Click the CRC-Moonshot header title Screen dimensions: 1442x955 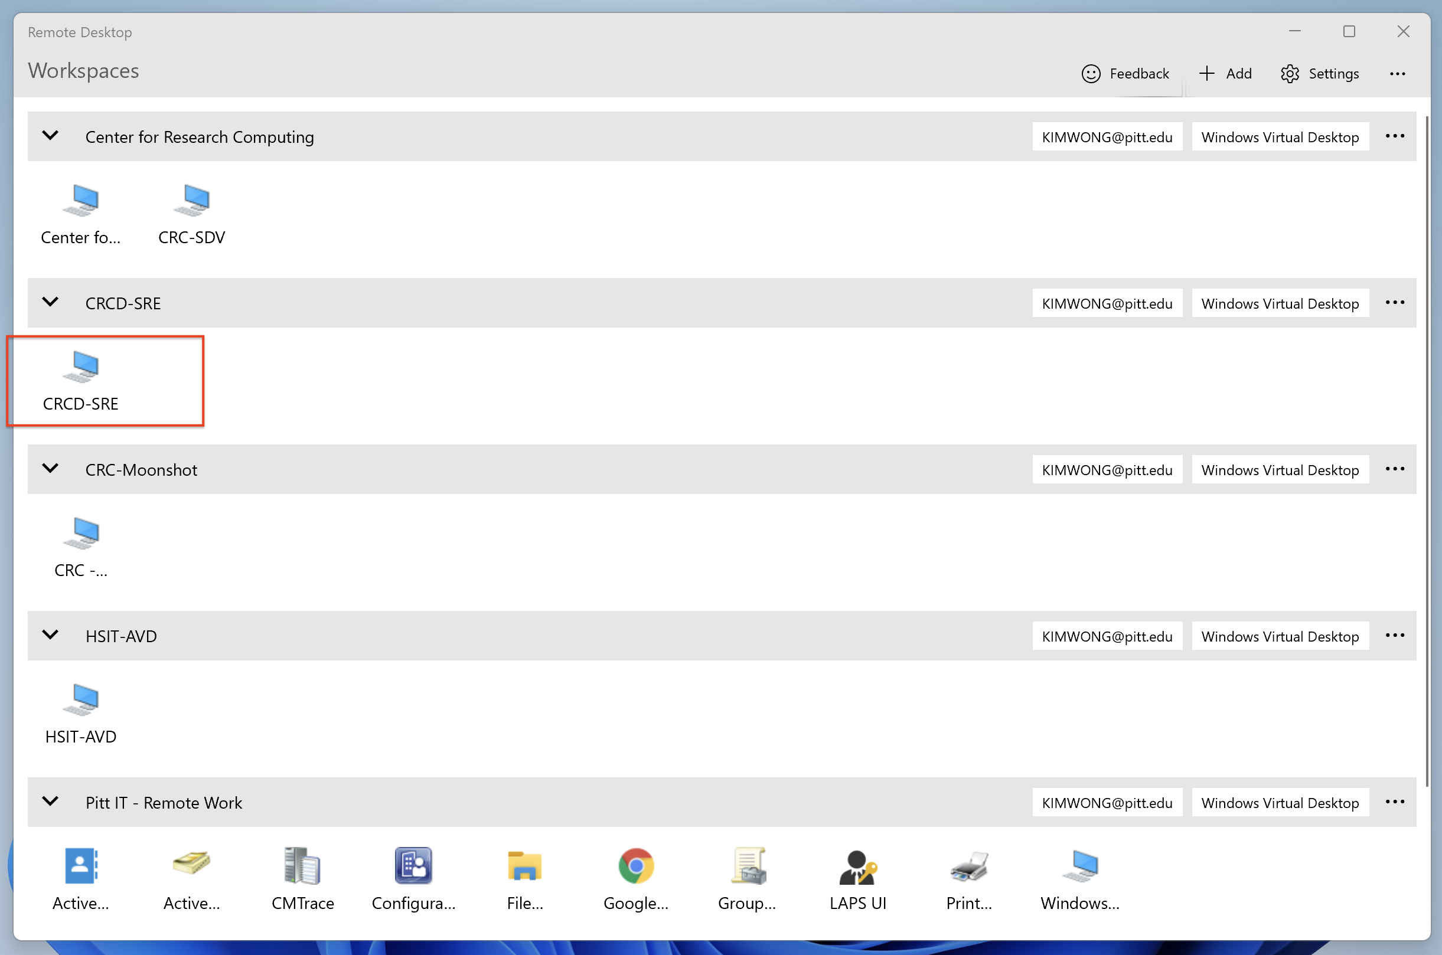tap(141, 470)
